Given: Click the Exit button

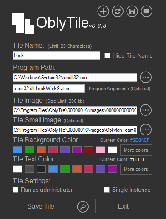Looking at the screenshot, I should click(x=124, y=206).
